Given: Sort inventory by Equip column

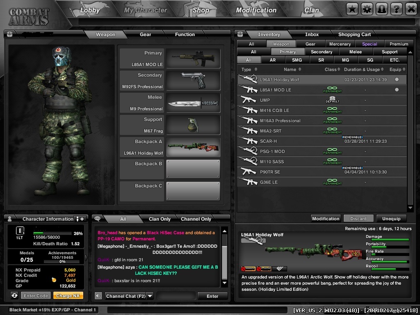Looking at the screenshot, I should click(397, 69).
